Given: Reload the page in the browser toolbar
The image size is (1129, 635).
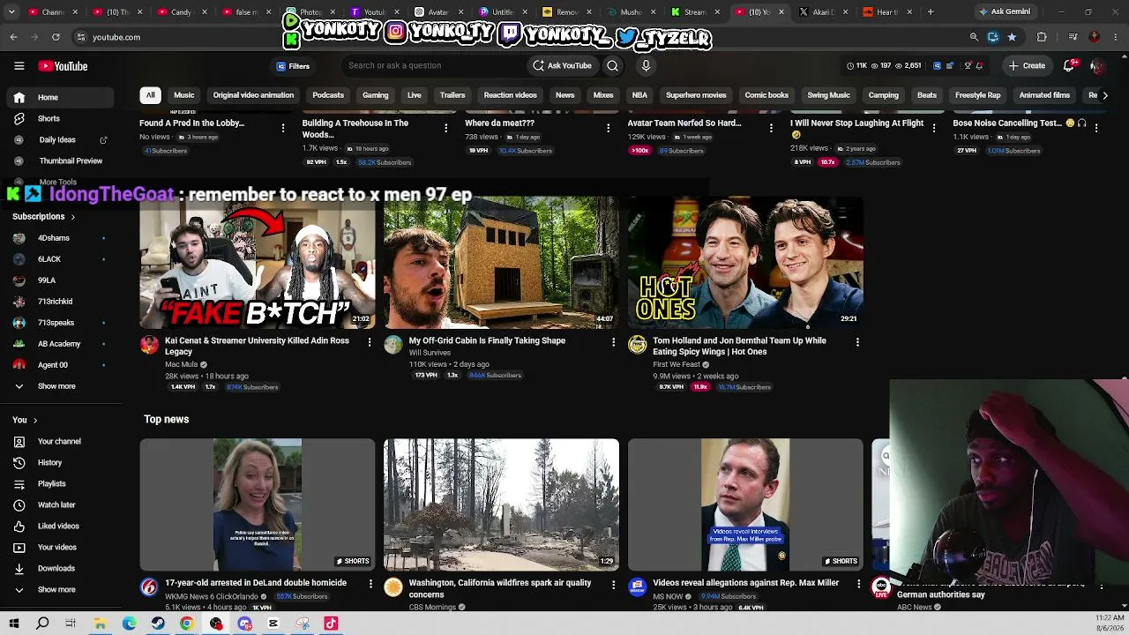Looking at the screenshot, I should click(x=56, y=37).
